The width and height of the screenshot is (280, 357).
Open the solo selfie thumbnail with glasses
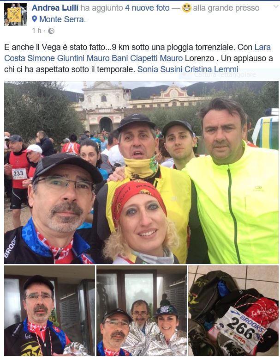49,311
